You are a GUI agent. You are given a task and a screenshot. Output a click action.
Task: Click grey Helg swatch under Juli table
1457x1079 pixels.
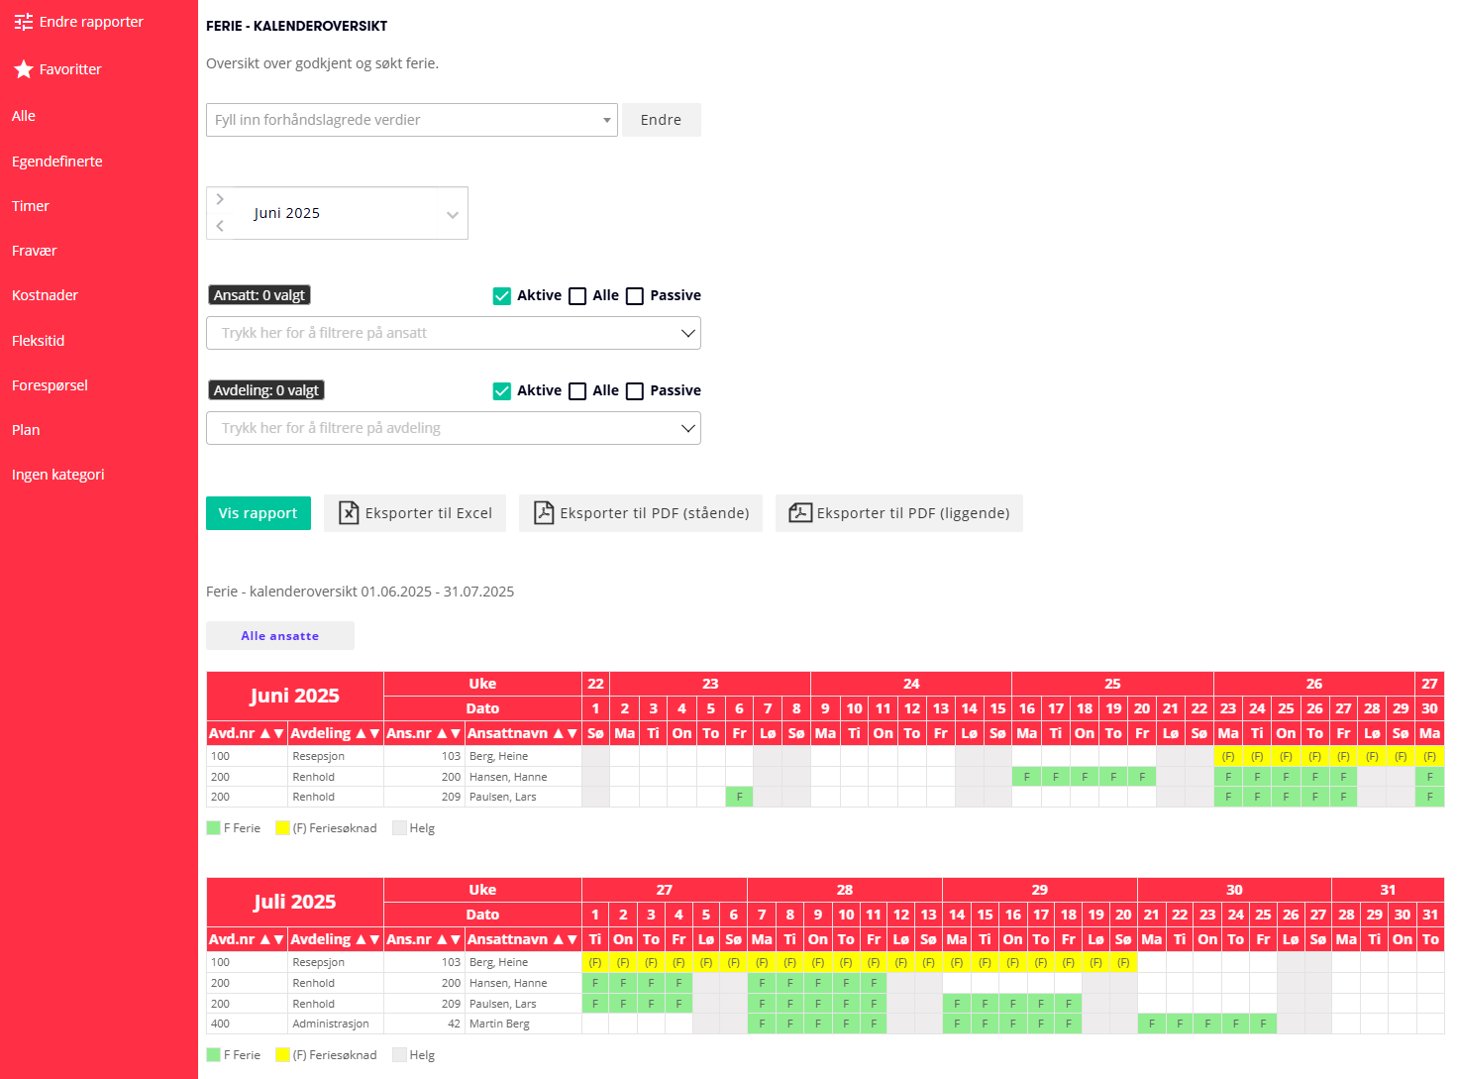(399, 1055)
